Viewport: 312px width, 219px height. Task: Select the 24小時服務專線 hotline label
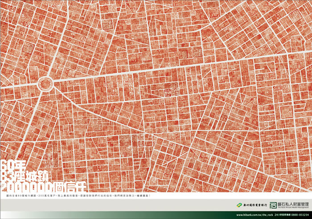[x=280, y=215]
